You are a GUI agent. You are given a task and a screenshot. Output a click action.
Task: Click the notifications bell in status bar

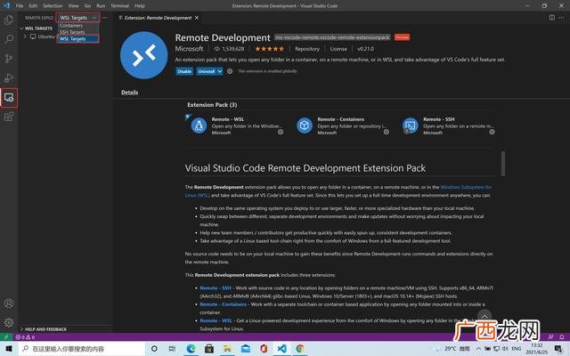(x=562, y=337)
